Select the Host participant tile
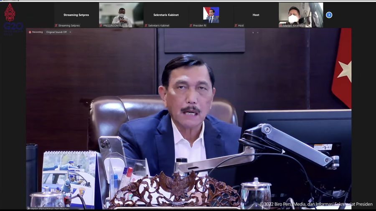376x211 pixels. click(x=256, y=14)
